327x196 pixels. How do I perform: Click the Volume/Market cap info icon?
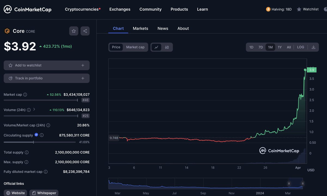click(x=48, y=125)
